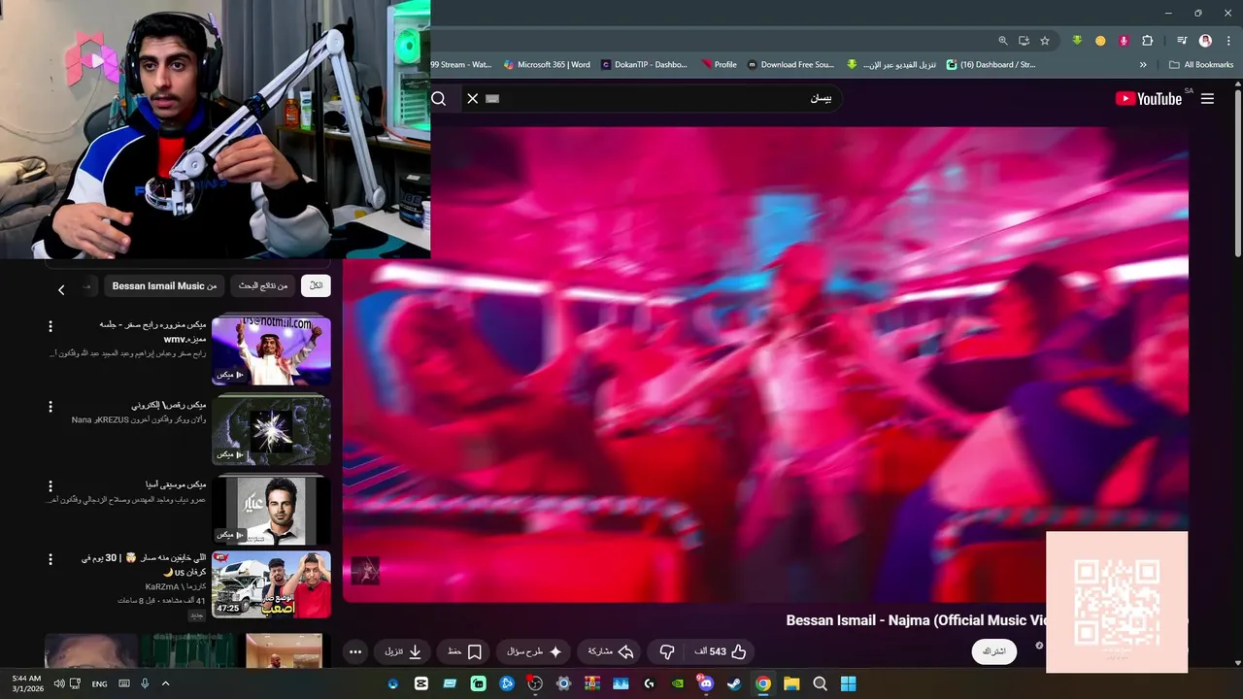Open the DokanTIP Dashboard bookmark
1243x699 pixels.
[644, 65]
